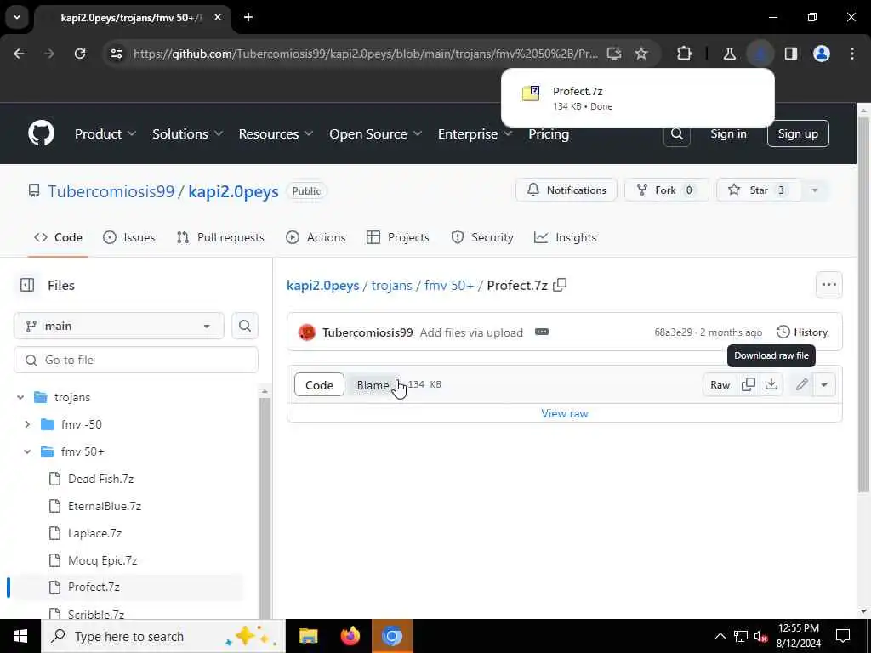Open Firefox from the taskbar
The height and width of the screenshot is (653, 871).
[x=350, y=636]
